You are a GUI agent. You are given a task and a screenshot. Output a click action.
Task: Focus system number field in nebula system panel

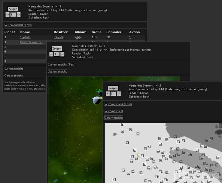coord(57,54)
